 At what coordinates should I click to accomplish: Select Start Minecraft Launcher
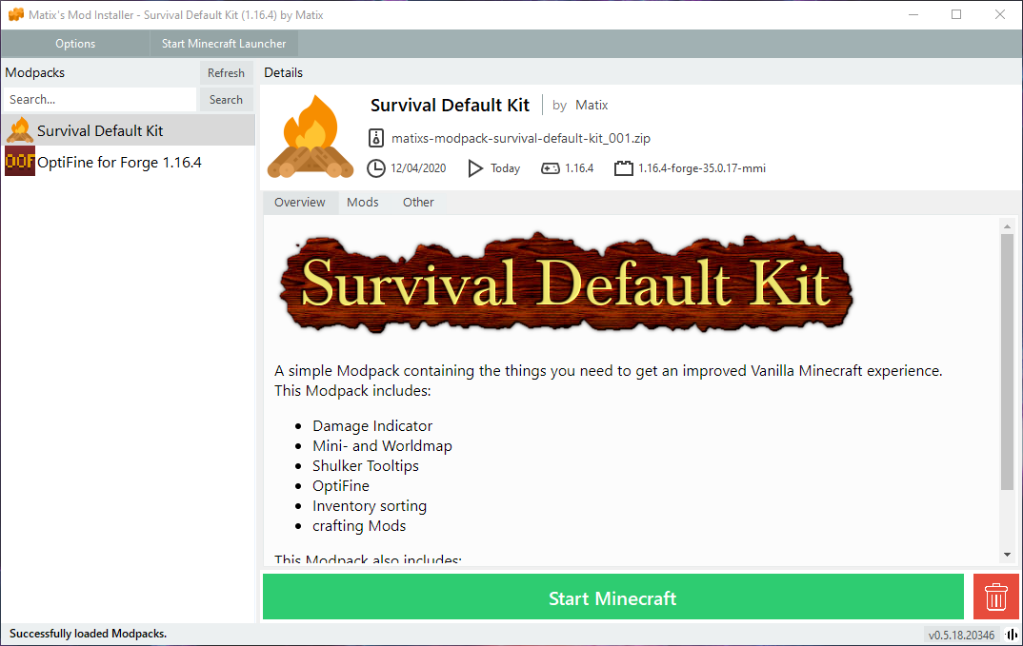click(224, 43)
